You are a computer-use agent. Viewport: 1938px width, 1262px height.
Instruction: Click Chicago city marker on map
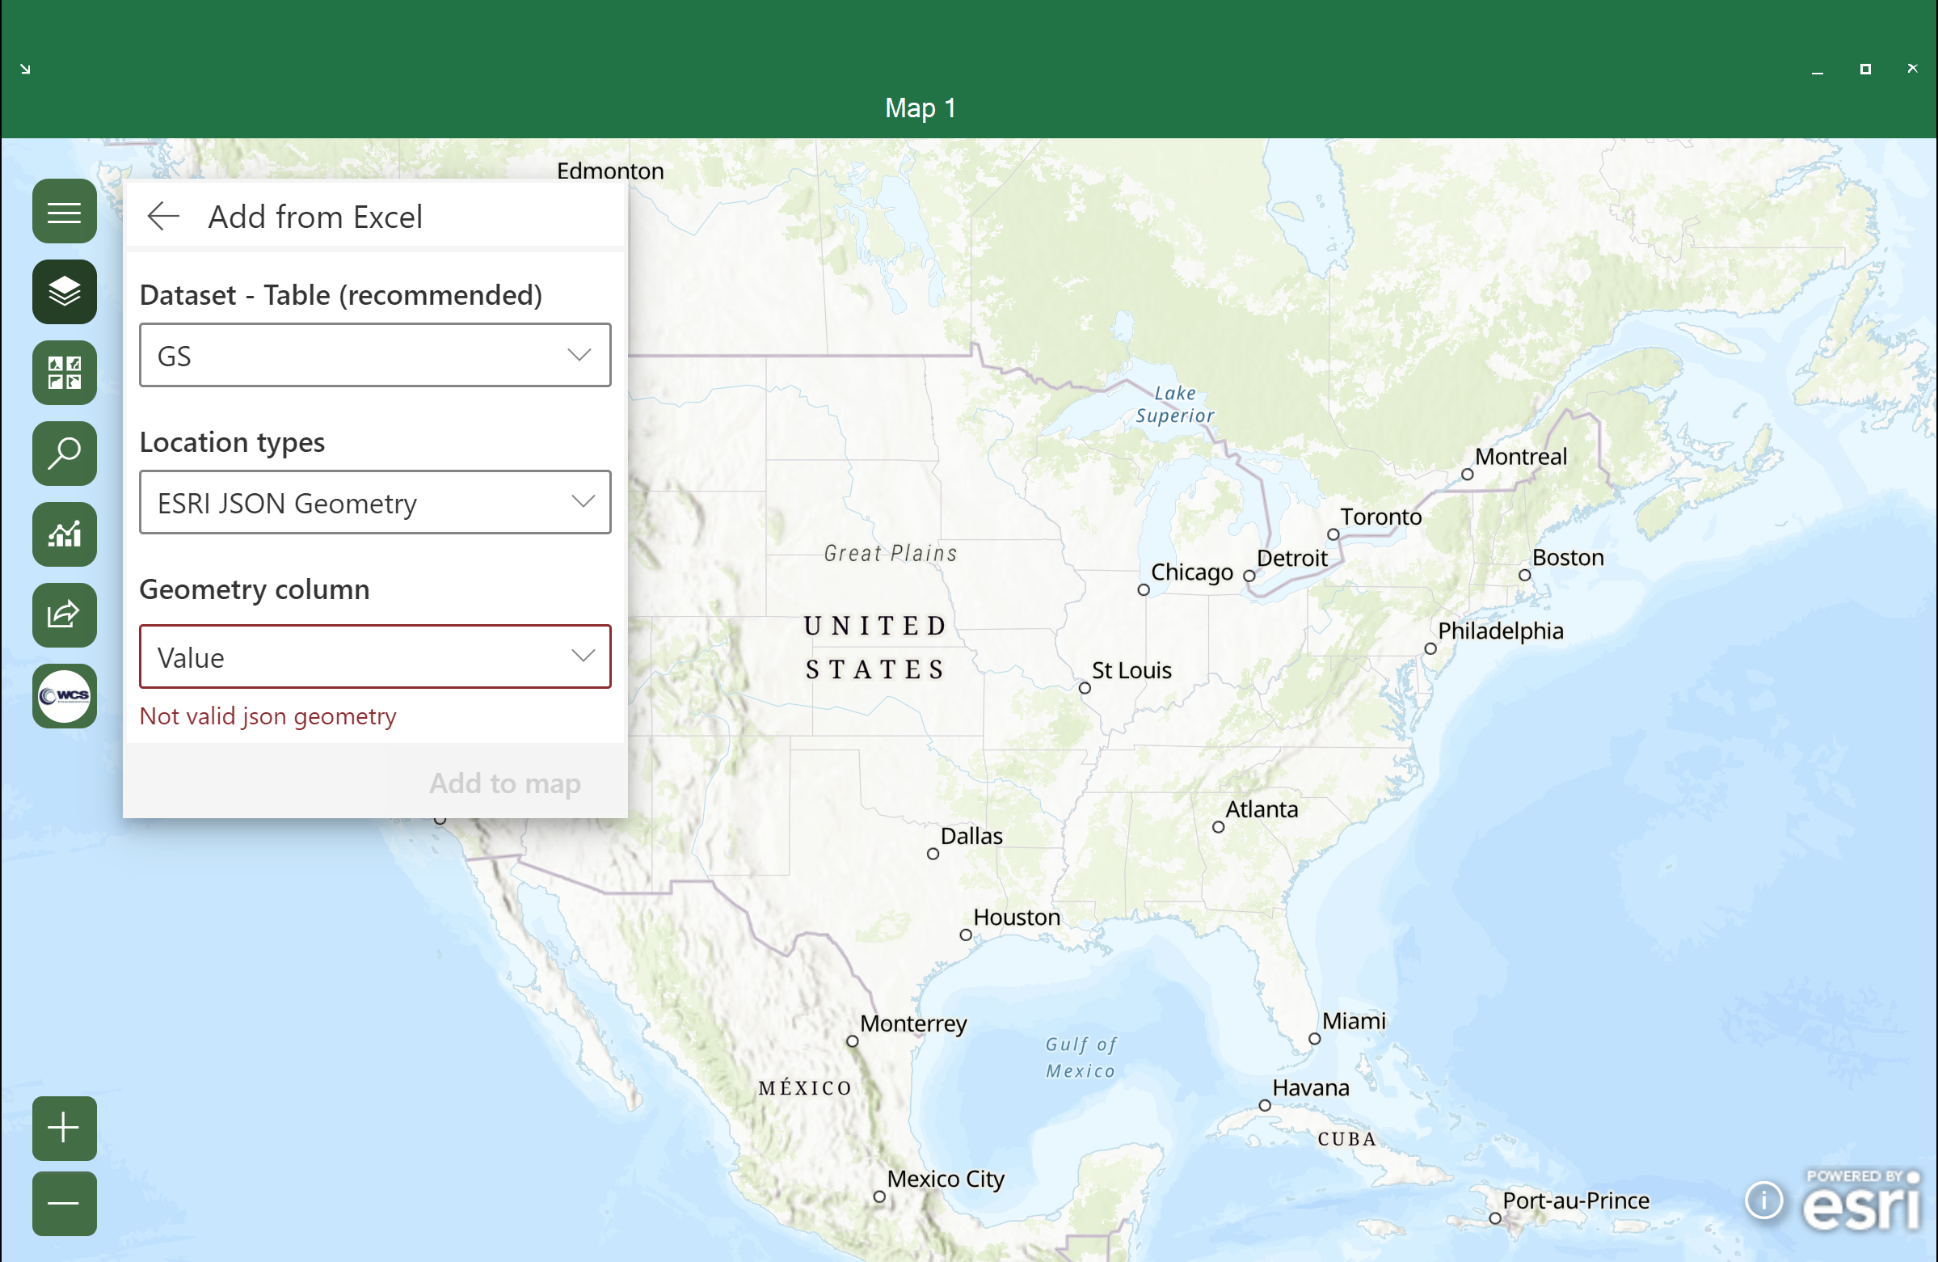click(1144, 590)
